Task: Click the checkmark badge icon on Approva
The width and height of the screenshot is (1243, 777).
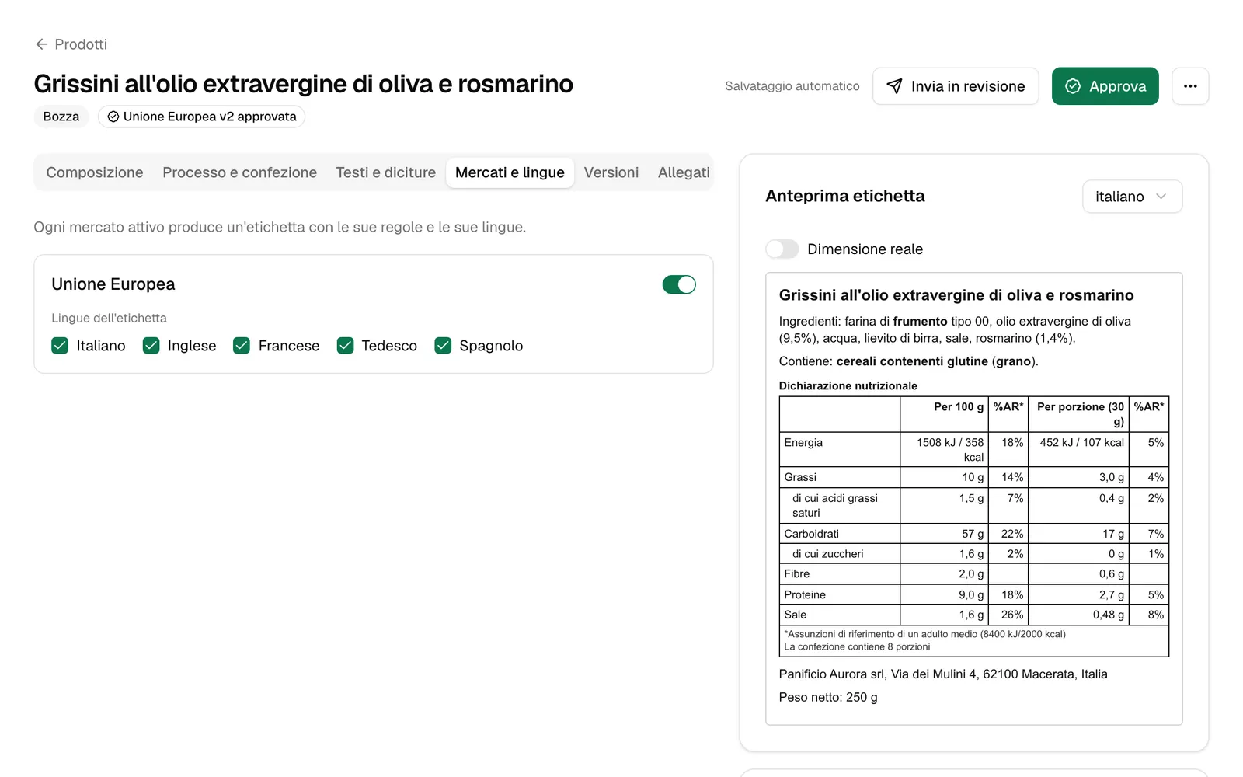Action: (1073, 86)
